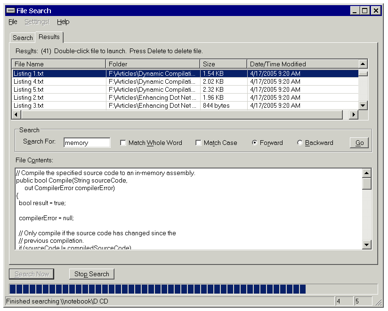Select the Backward radio button

300,143
